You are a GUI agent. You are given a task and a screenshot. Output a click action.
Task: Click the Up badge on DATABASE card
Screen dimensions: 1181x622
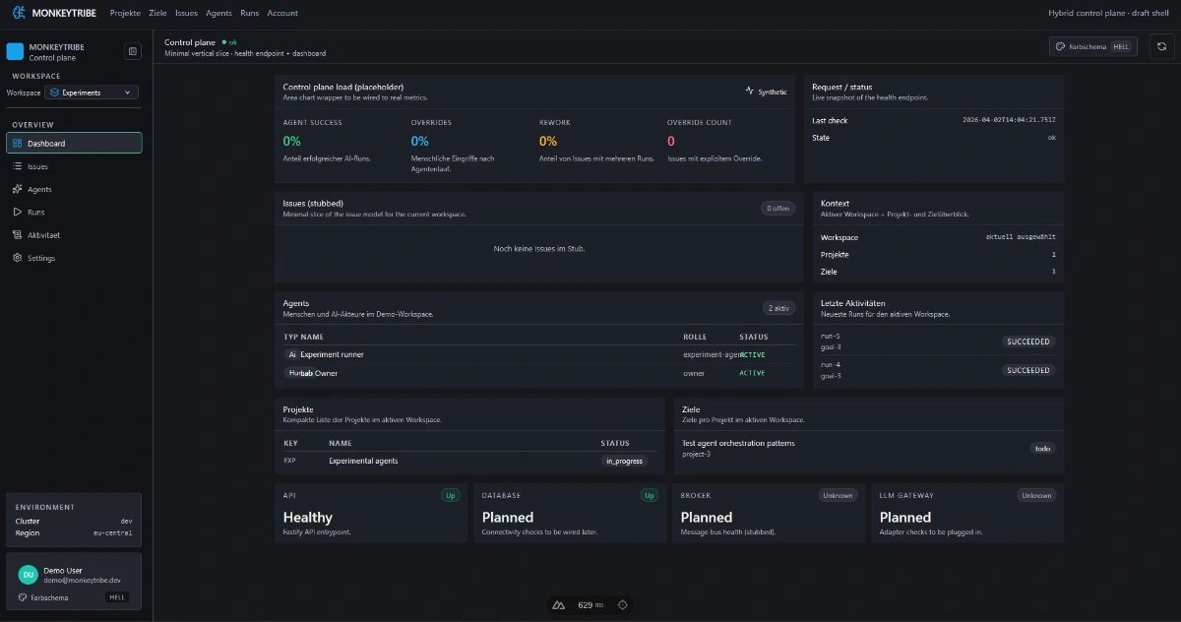coord(650,495)
